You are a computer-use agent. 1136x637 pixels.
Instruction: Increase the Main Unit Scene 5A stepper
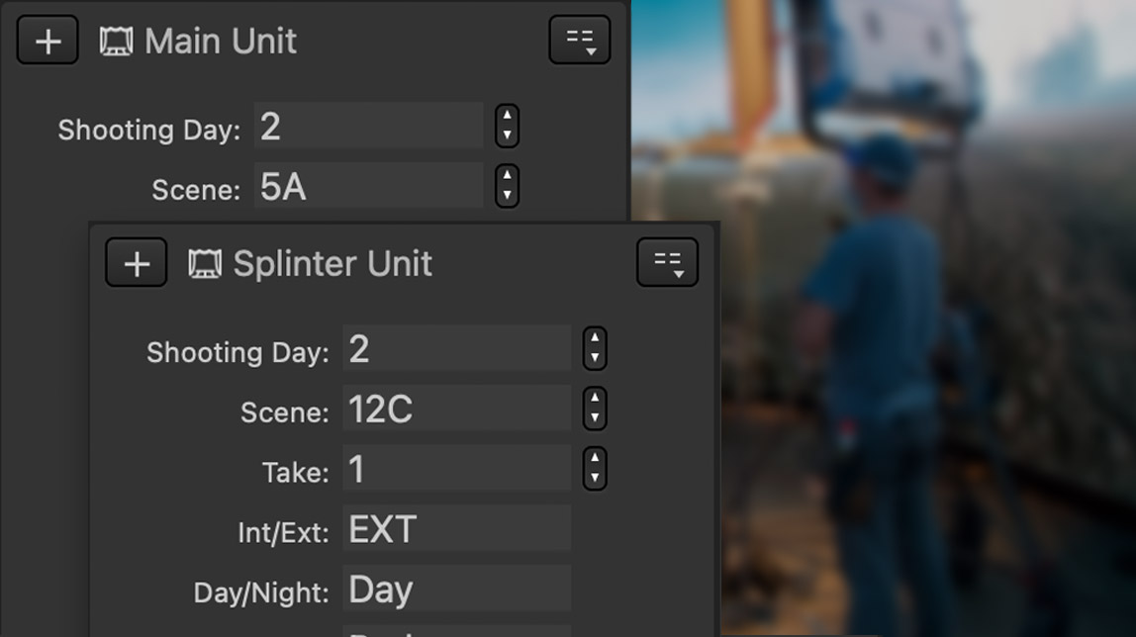click(x=507, y=176)
